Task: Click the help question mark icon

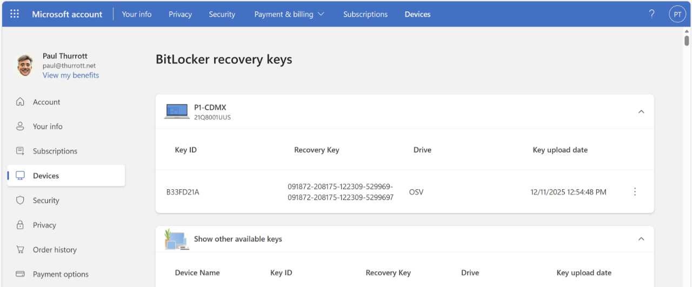Action: (652, 14)
